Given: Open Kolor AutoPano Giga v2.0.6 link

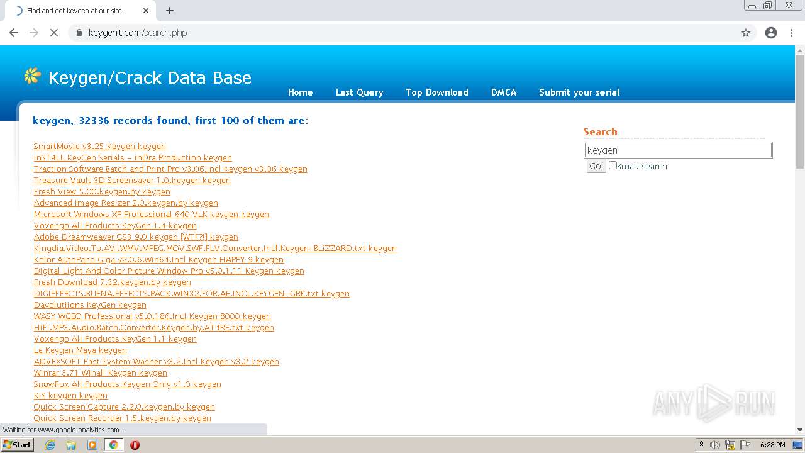Looking at the screenshot, I should (x=158, y=259).
